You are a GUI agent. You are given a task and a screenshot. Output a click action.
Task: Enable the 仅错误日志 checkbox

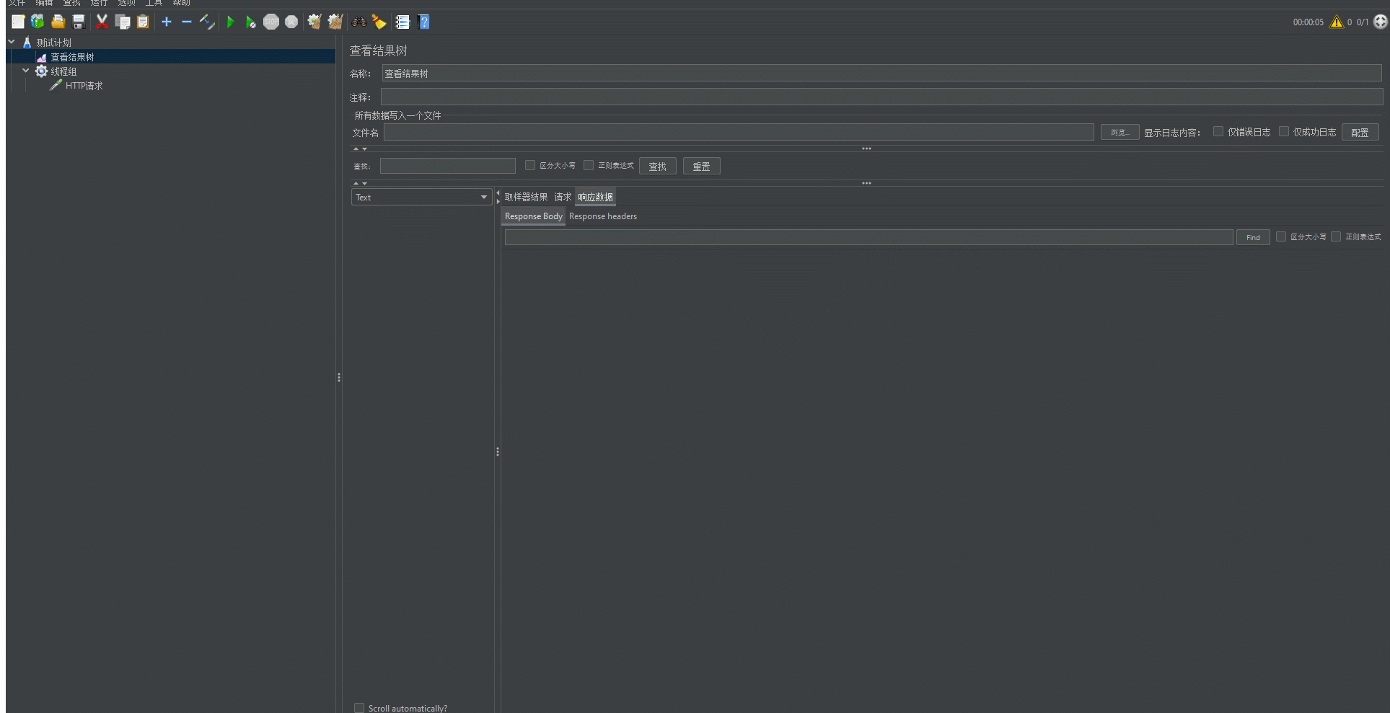[x=1218, y=132]
